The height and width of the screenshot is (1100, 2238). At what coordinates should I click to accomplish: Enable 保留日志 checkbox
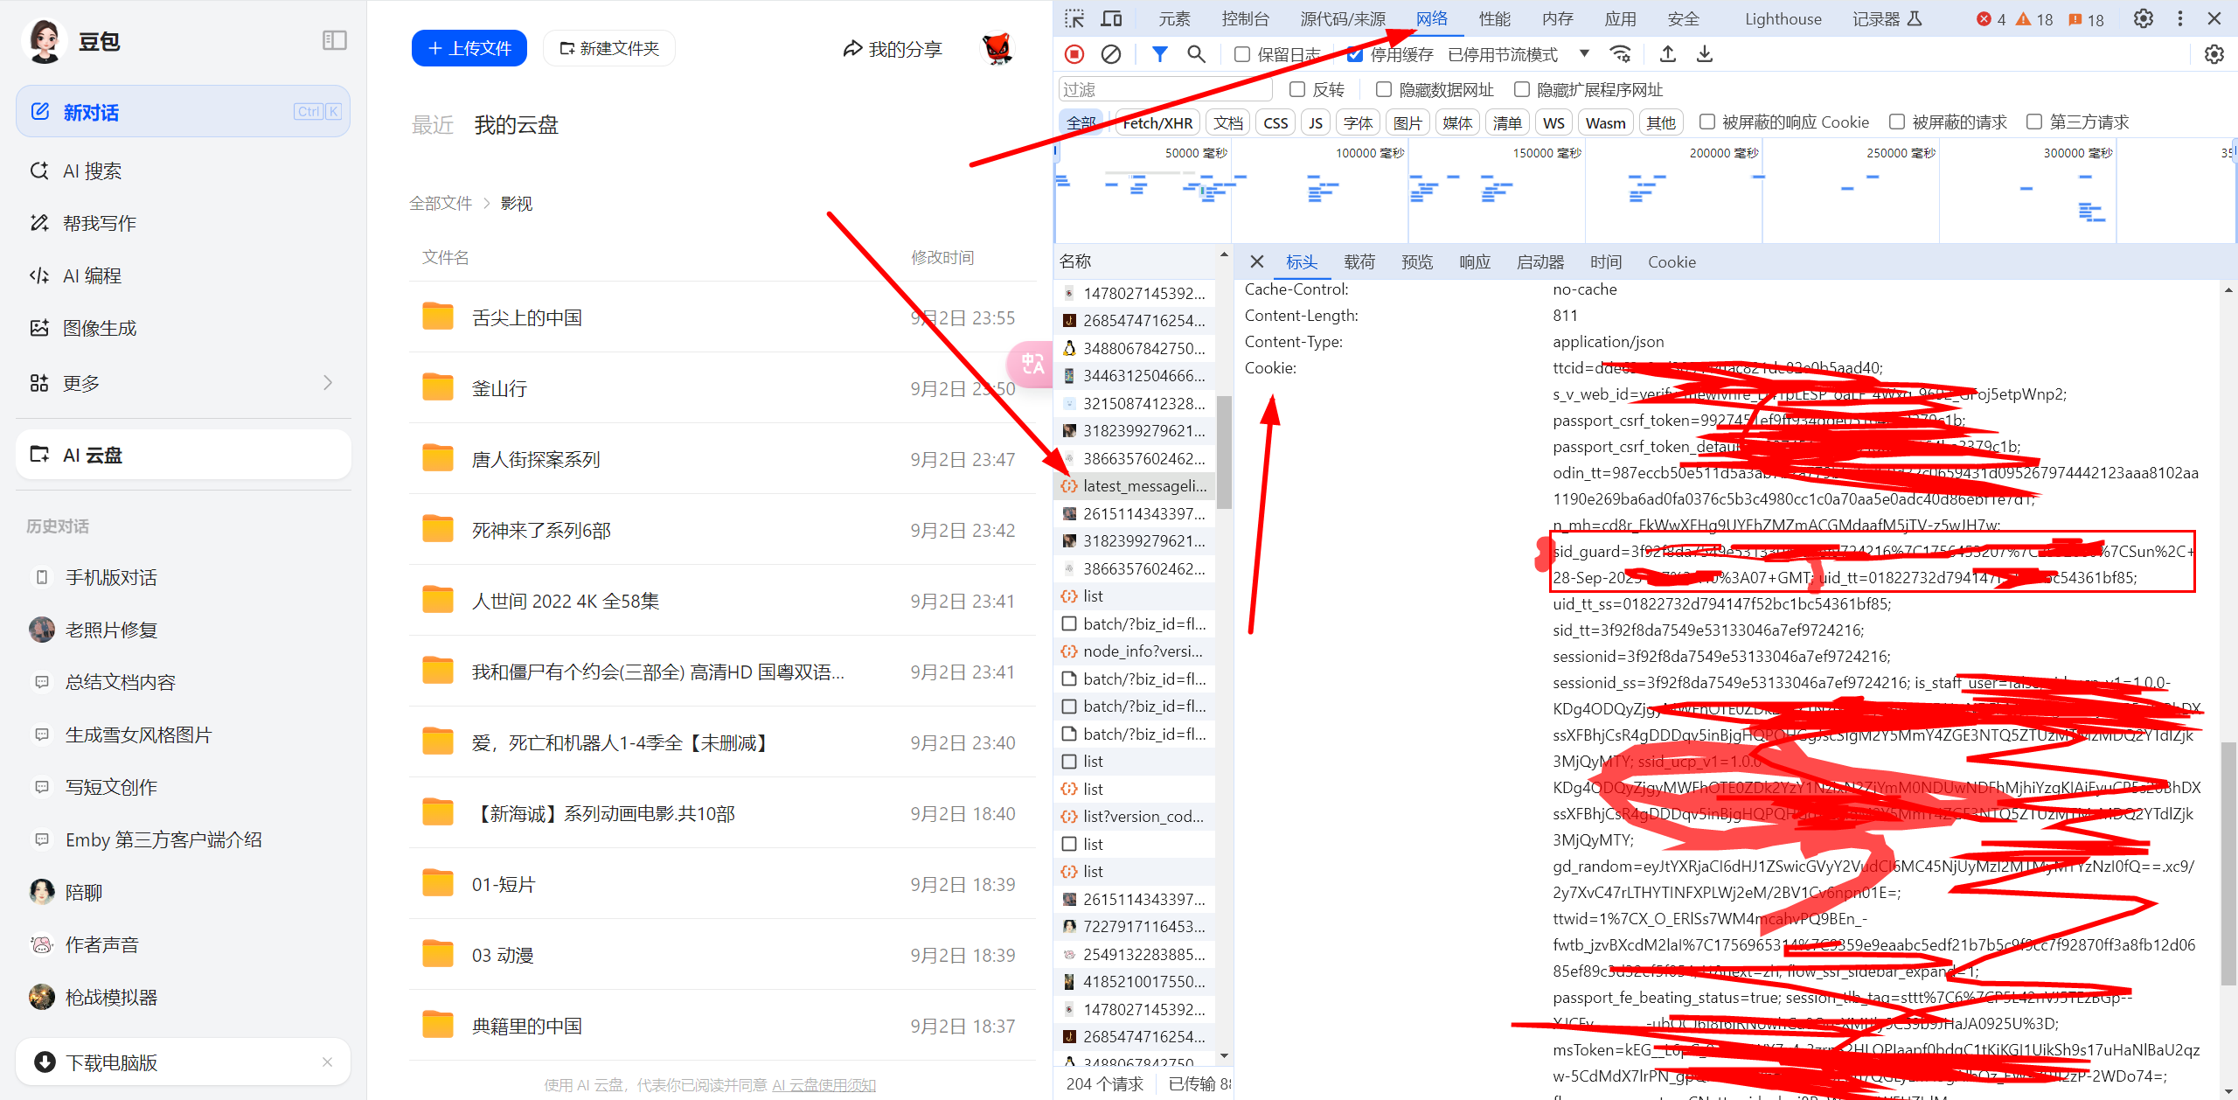(x=1241, y=54)
